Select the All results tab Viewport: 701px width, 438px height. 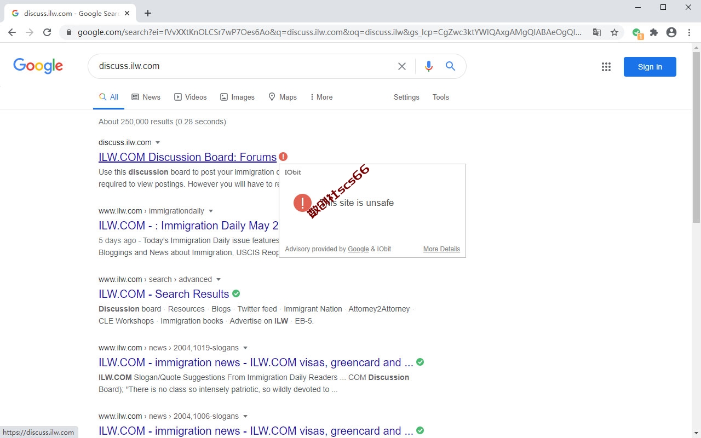click(x=108, y=97)
